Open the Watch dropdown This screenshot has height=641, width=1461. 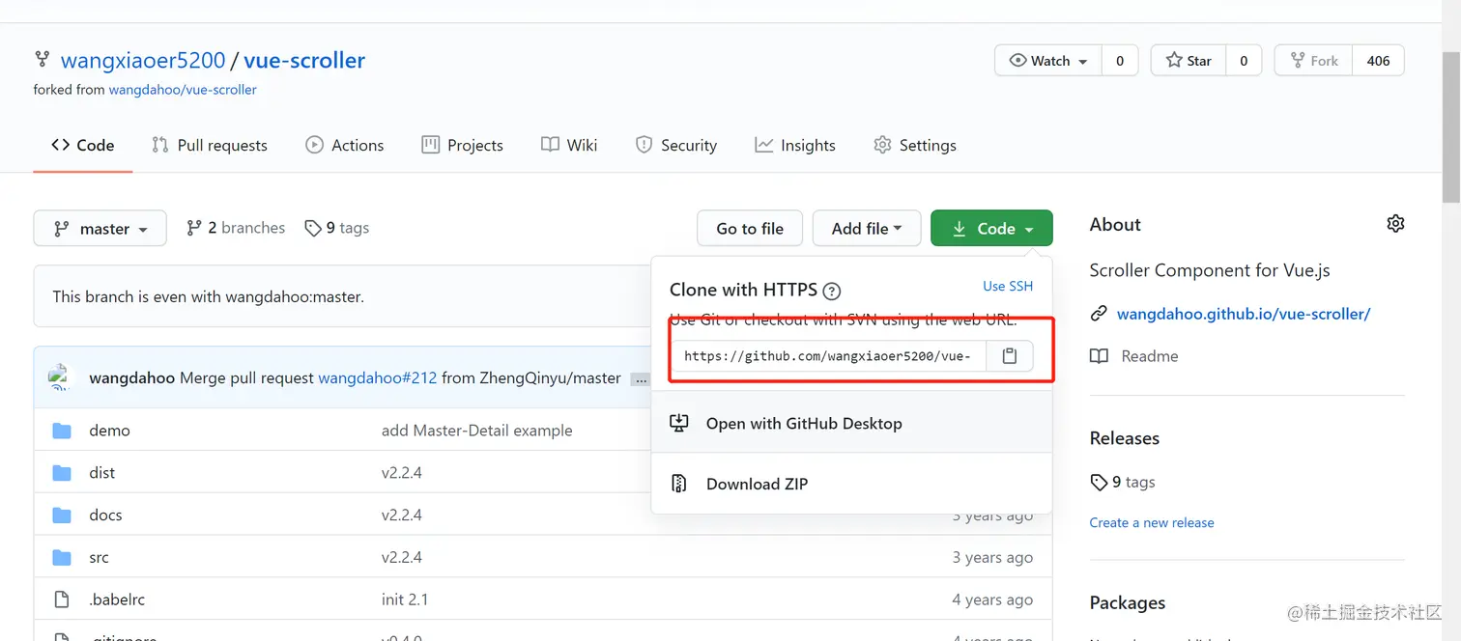1048,61
